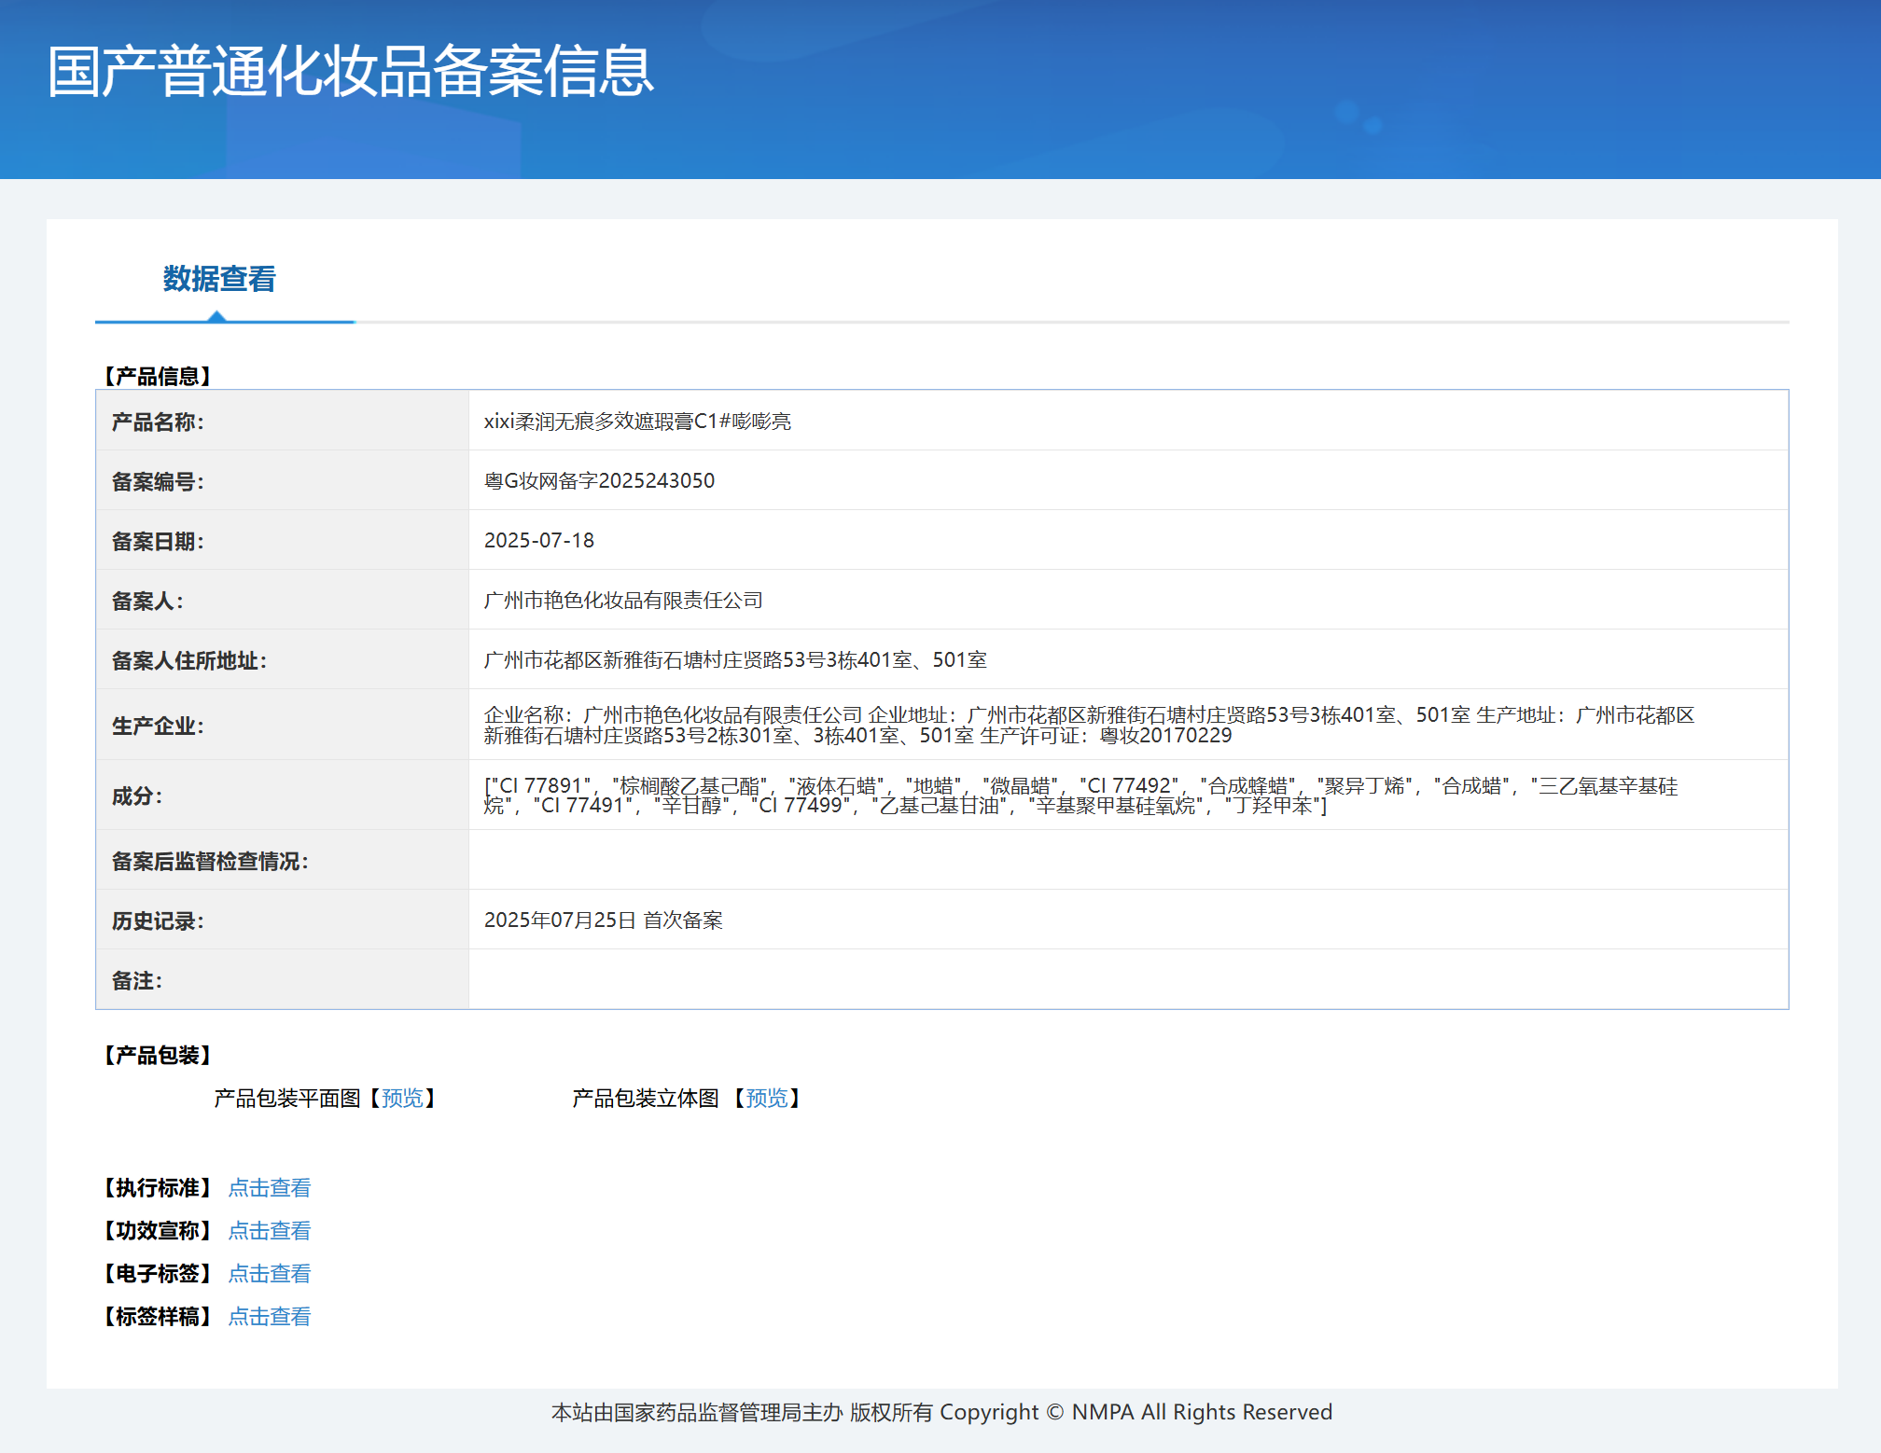Open 预览 link for 产品包装立体图
This screenshot has width=1881, height=1453.
pos(767,1099)
